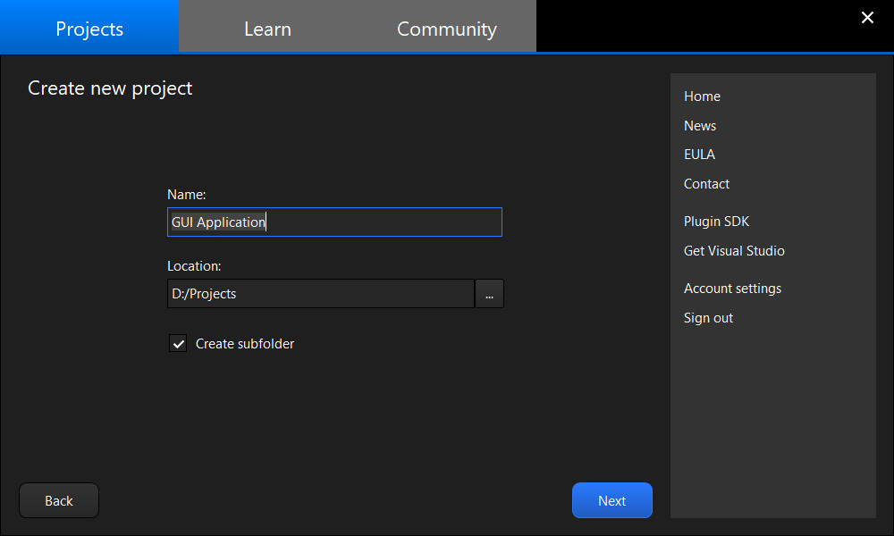
Task: Go back with the Back button
Action: 58,500
